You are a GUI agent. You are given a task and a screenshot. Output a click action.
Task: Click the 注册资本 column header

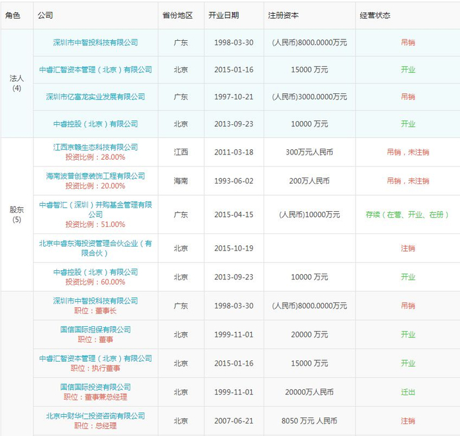(283, 15)
